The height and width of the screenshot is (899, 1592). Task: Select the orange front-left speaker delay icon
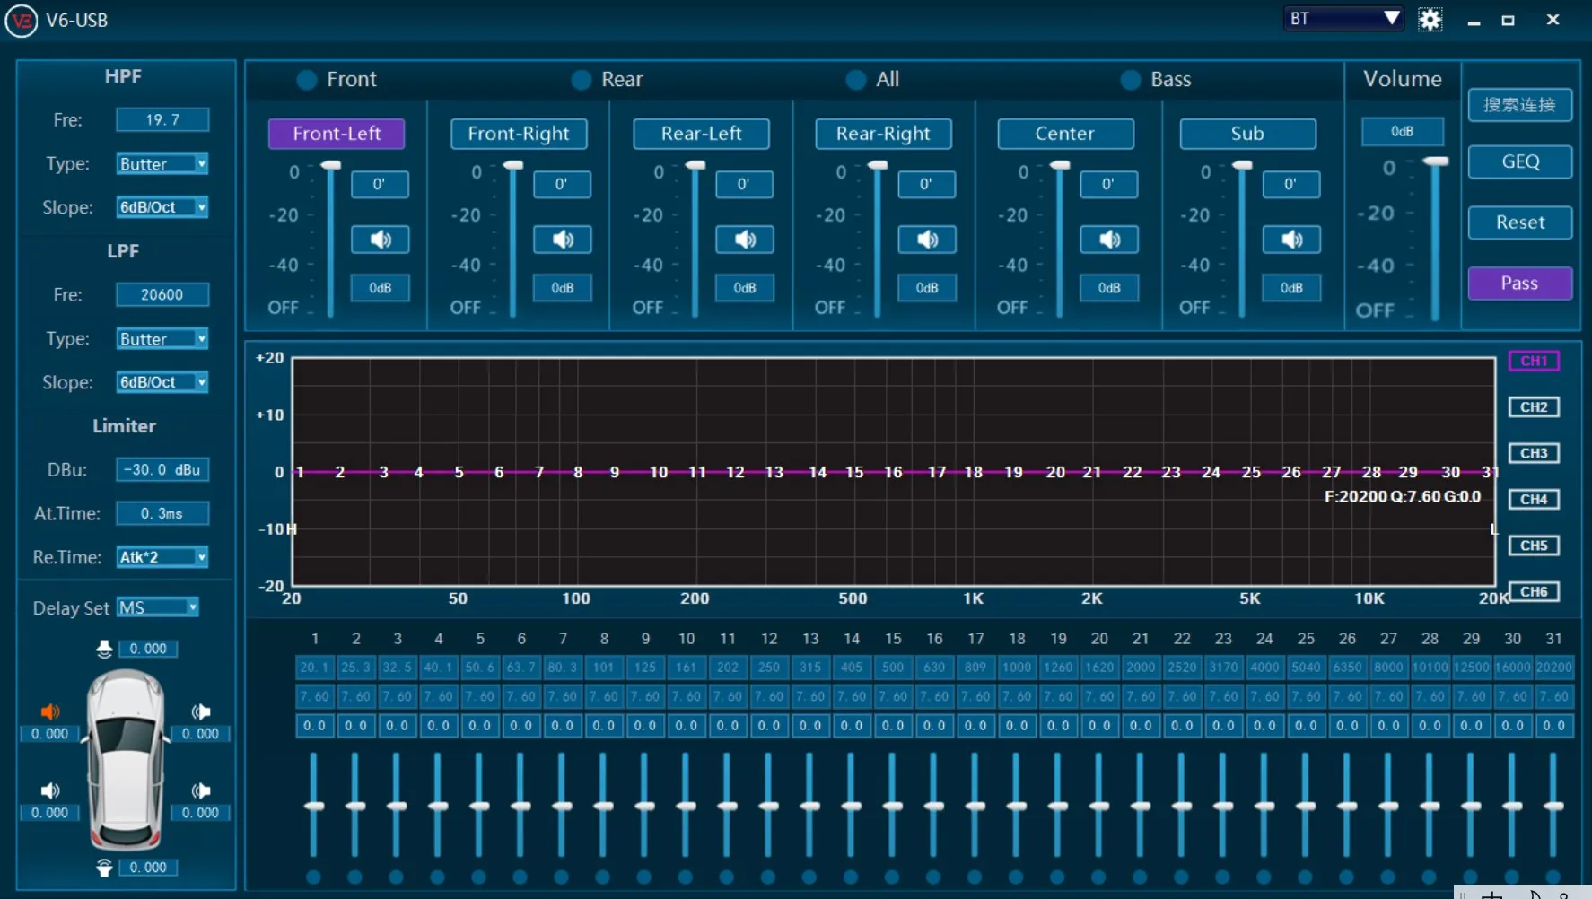[50, 712]
